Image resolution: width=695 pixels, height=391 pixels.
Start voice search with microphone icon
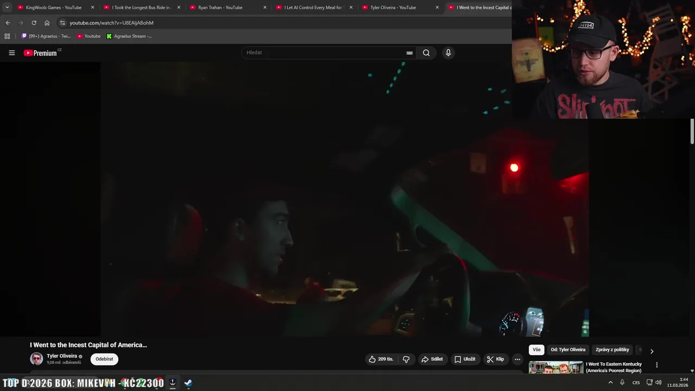[x=448, y=53]
